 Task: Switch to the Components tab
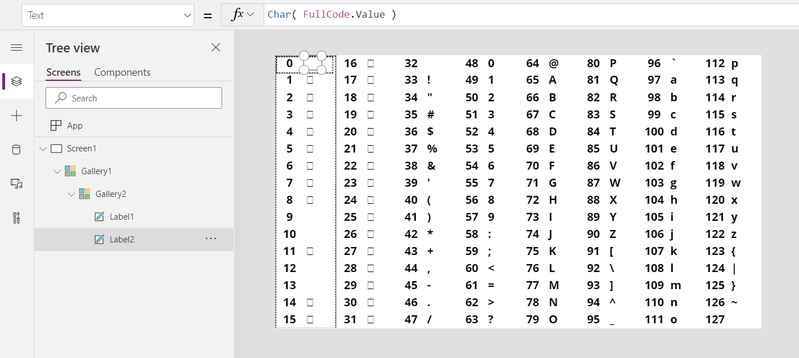click(x=122, y=72)
